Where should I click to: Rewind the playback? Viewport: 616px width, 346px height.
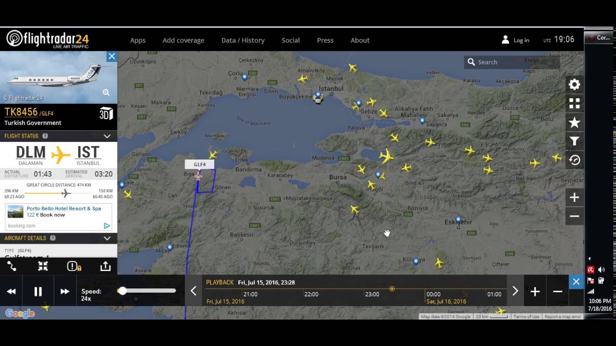click(11, 291)
